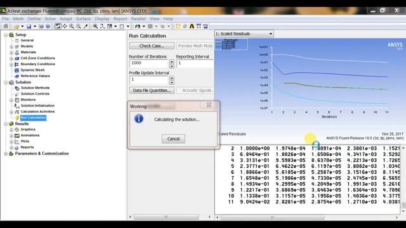Viewport: 406px width, 228px height.
Task: Expand the Reports tree node
Action: (x=11, y=148)
